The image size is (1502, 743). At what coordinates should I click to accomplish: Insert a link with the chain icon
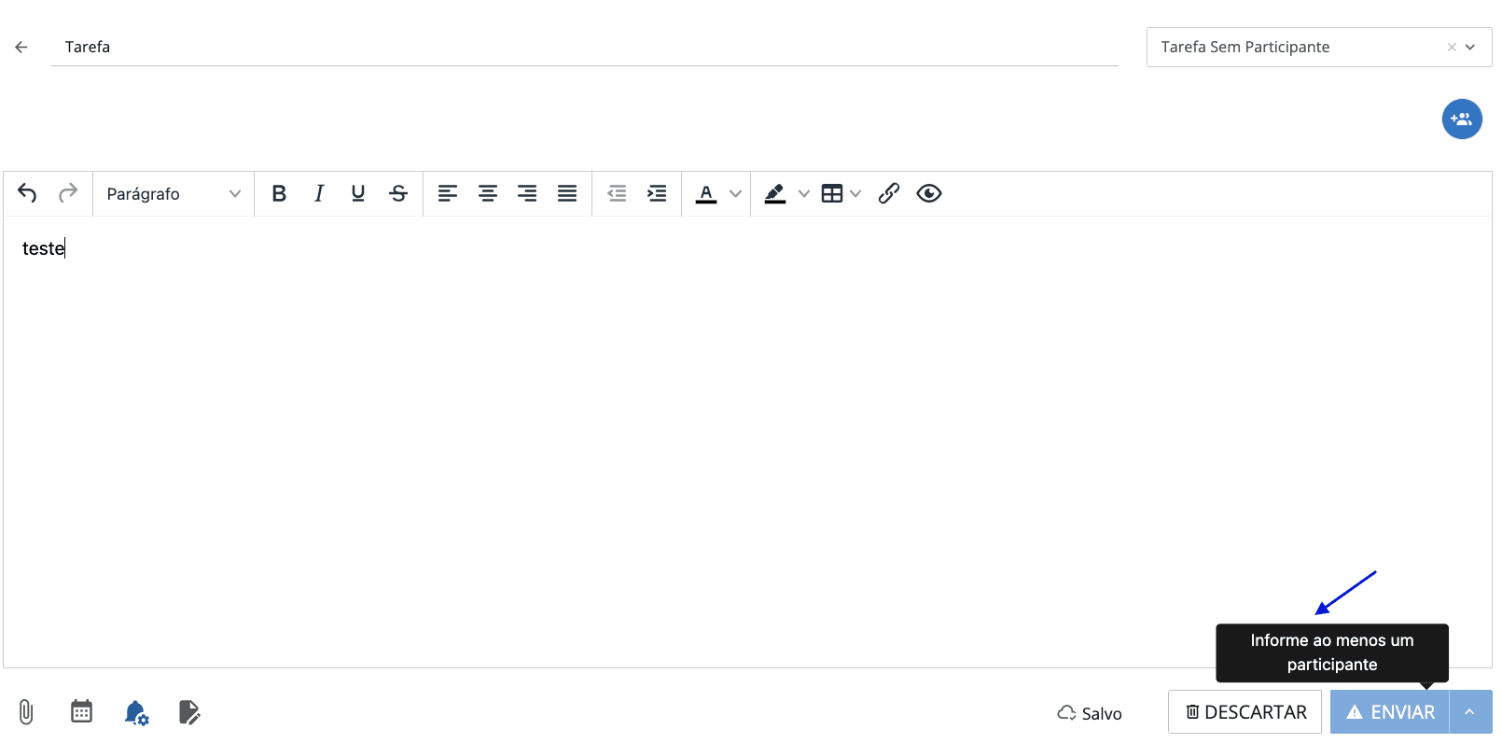tap(889, 193)
